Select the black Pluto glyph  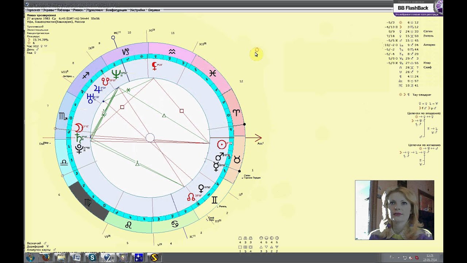click(79, 148)
